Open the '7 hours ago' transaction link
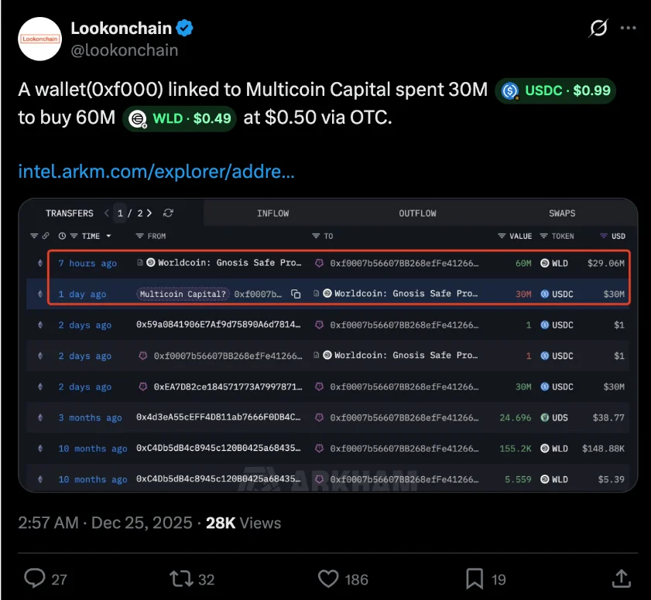The height and width of the screenshot is (600, 651). (87, 263)
